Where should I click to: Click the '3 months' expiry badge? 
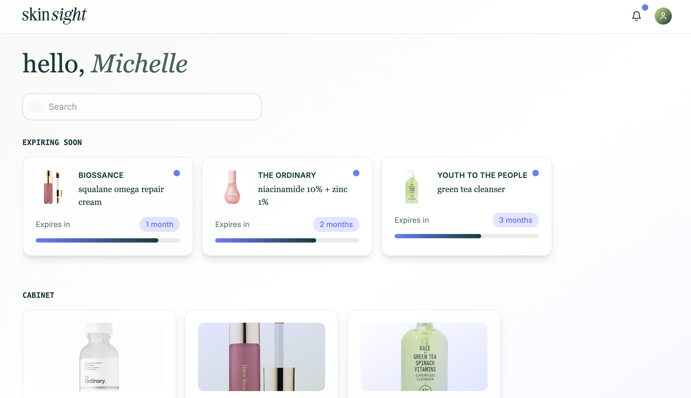click(516, 220)
